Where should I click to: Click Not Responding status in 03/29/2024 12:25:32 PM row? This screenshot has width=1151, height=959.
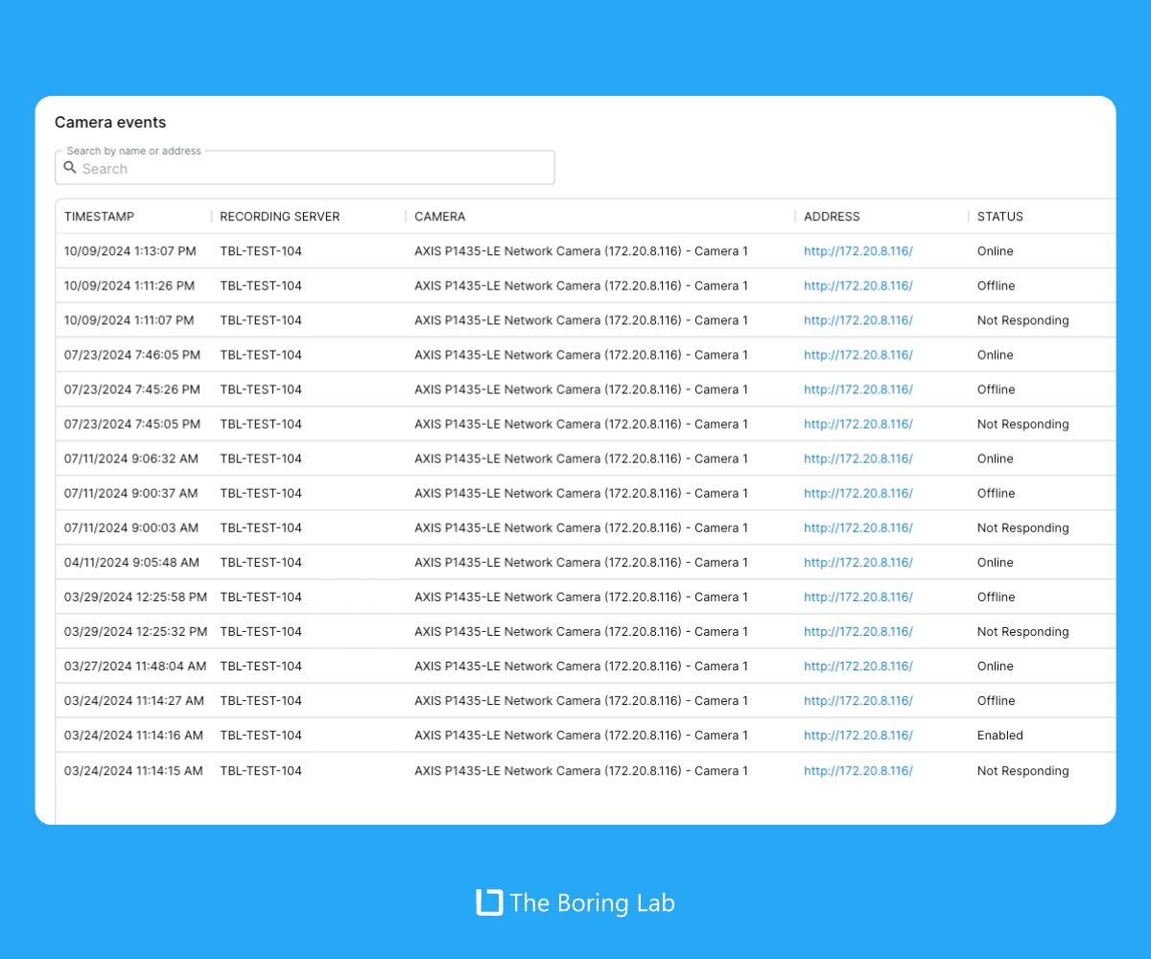pyautogui.click(x=1023, y=631)
